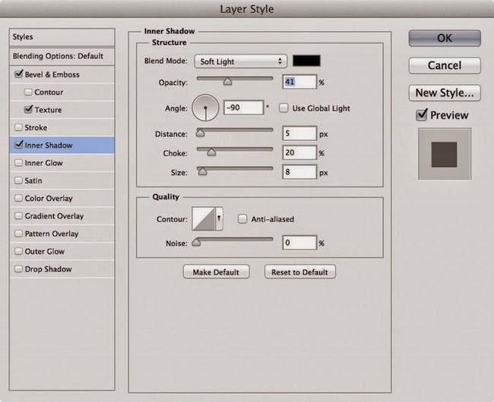Image resolution: width=494 pixels, height=402 pixels.
Task: Click the Angle value field
Action: pos(243,108)
